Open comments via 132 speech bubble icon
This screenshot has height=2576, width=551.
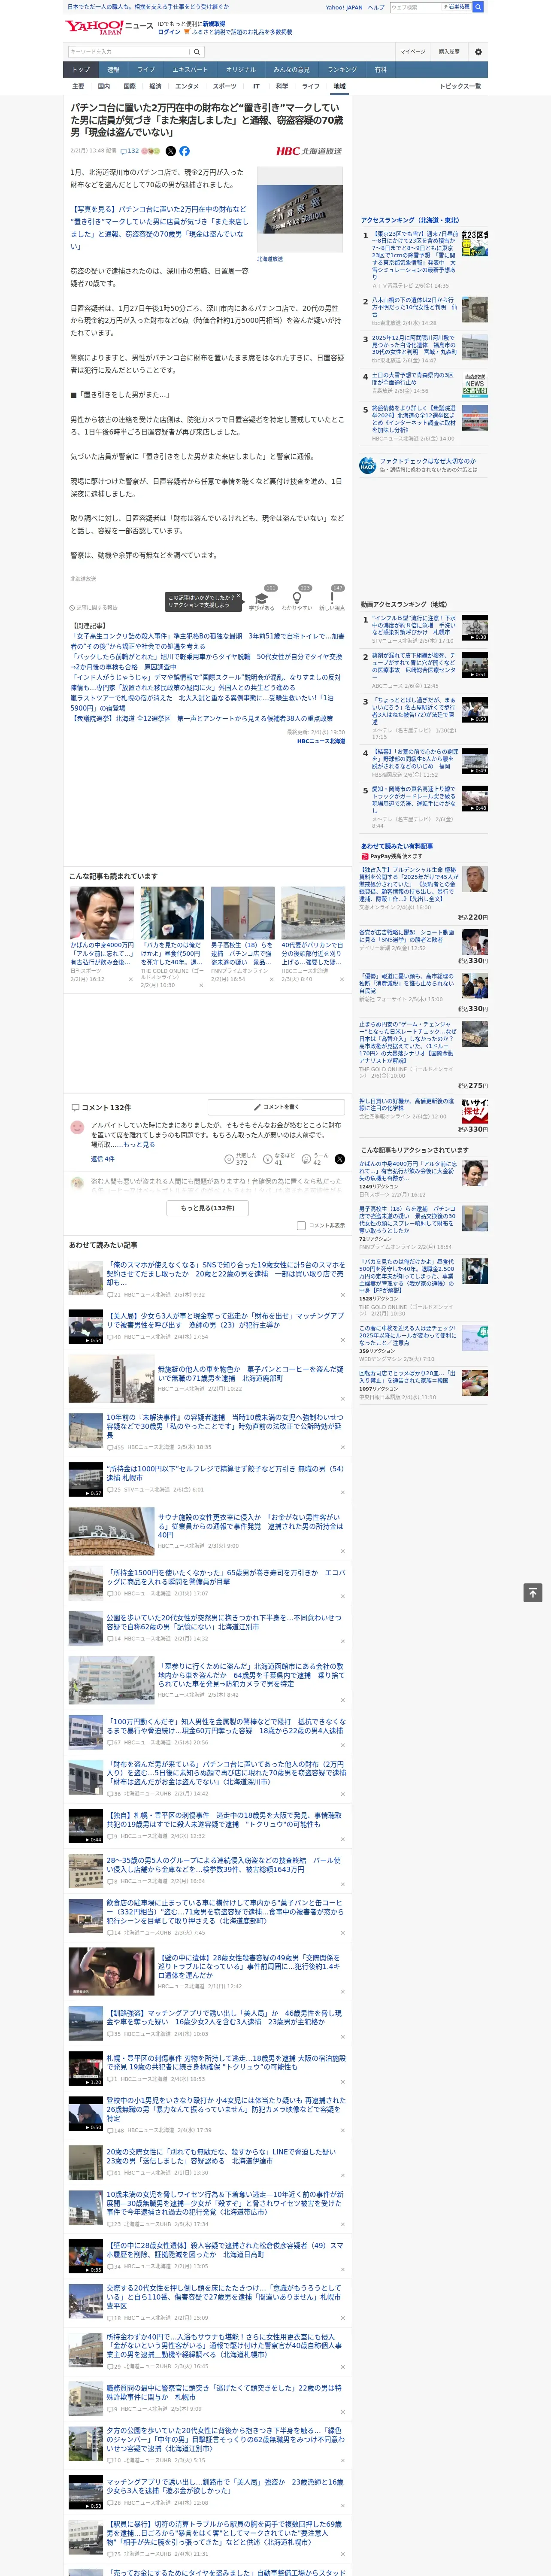point(130,151)
